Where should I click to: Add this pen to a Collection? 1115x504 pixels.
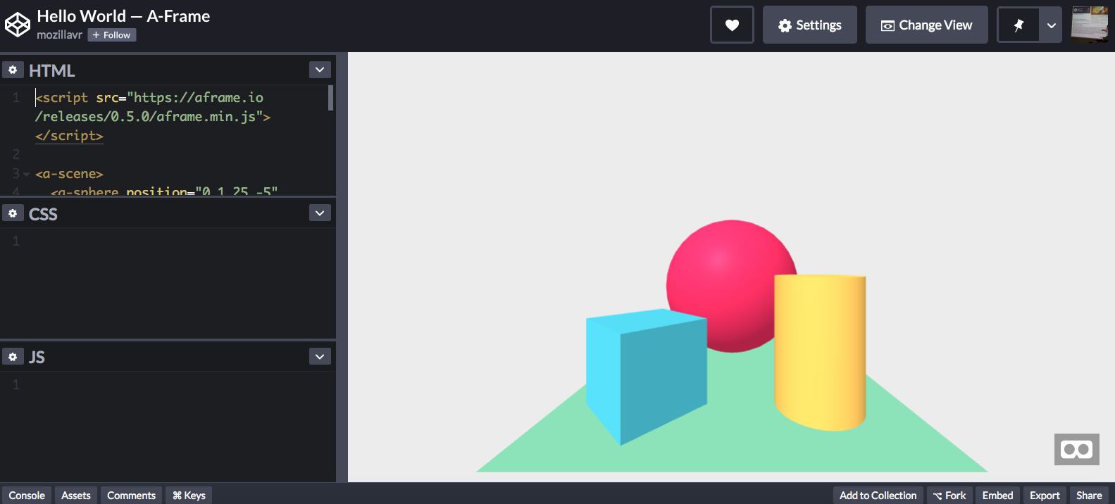[878, 496]
